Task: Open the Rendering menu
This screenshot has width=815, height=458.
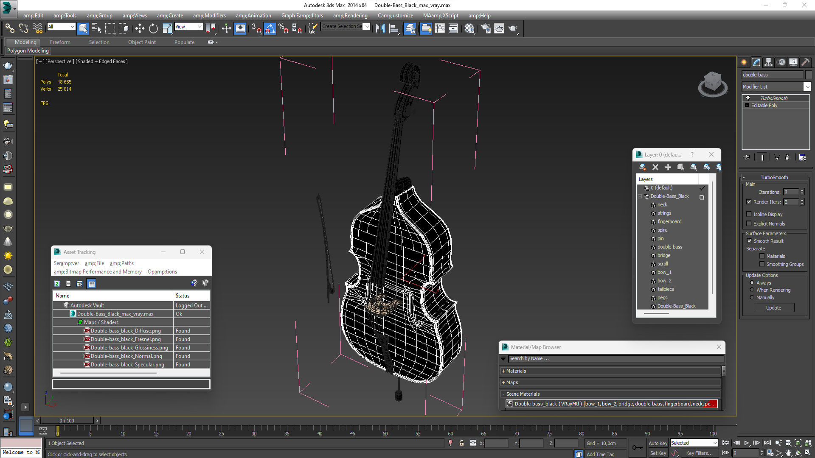Action: pos(350,16)
